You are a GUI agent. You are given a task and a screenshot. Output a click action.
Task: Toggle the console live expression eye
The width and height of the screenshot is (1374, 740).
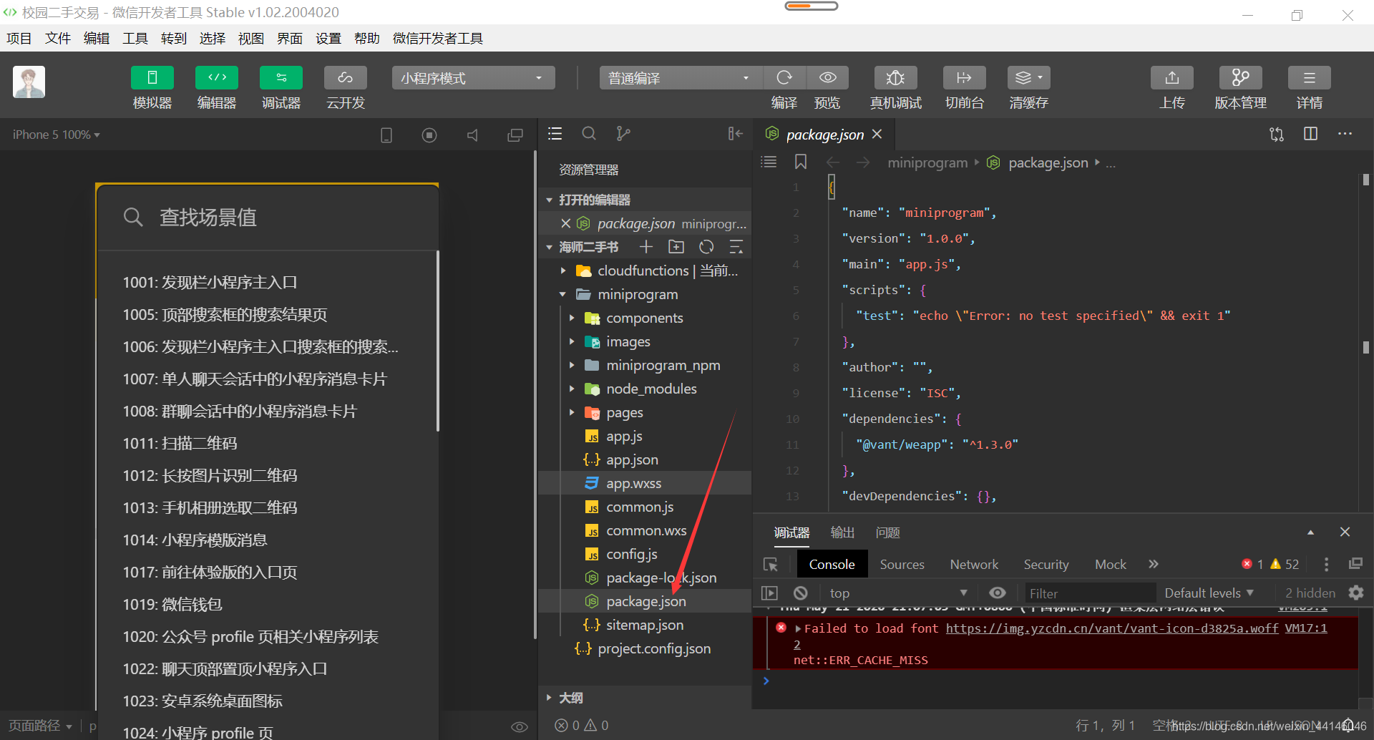point(998,593)
